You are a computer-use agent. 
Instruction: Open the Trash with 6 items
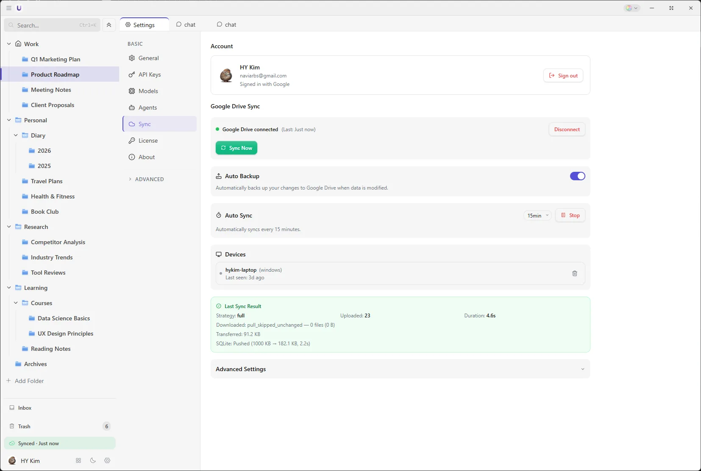(x=25, y=426)
